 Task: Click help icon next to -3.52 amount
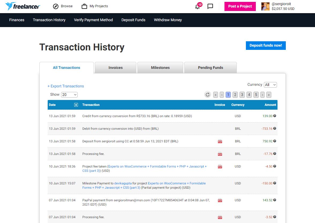point(275,217)
